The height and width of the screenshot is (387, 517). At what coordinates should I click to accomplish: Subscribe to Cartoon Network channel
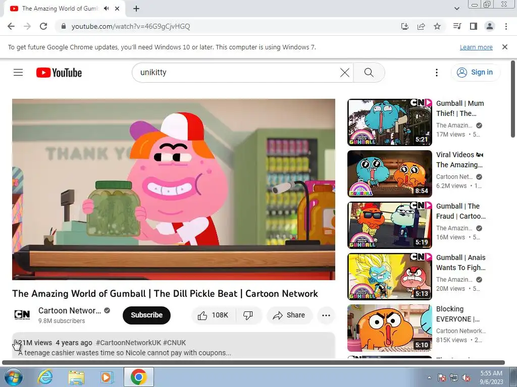pos(146,315)
